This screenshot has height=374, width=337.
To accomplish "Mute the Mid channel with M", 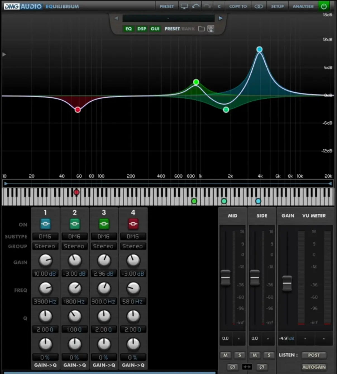I will (225, 355).
